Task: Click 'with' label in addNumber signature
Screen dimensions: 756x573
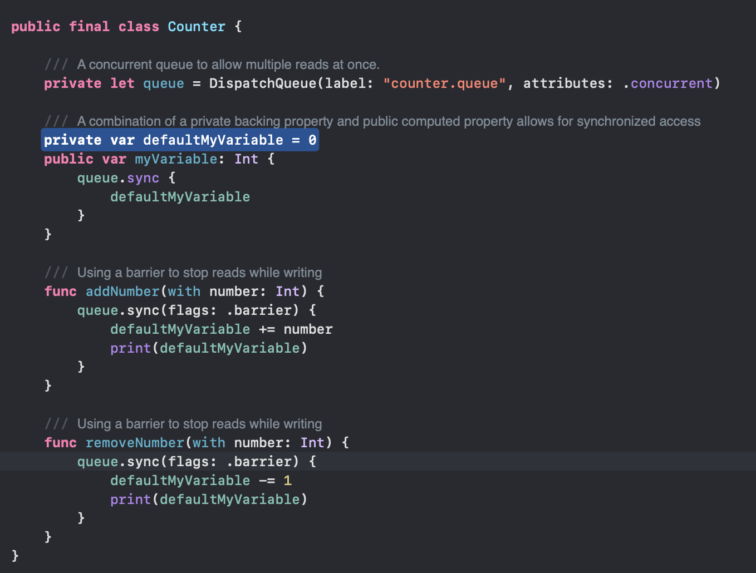Action: click(x=184, y=292)
